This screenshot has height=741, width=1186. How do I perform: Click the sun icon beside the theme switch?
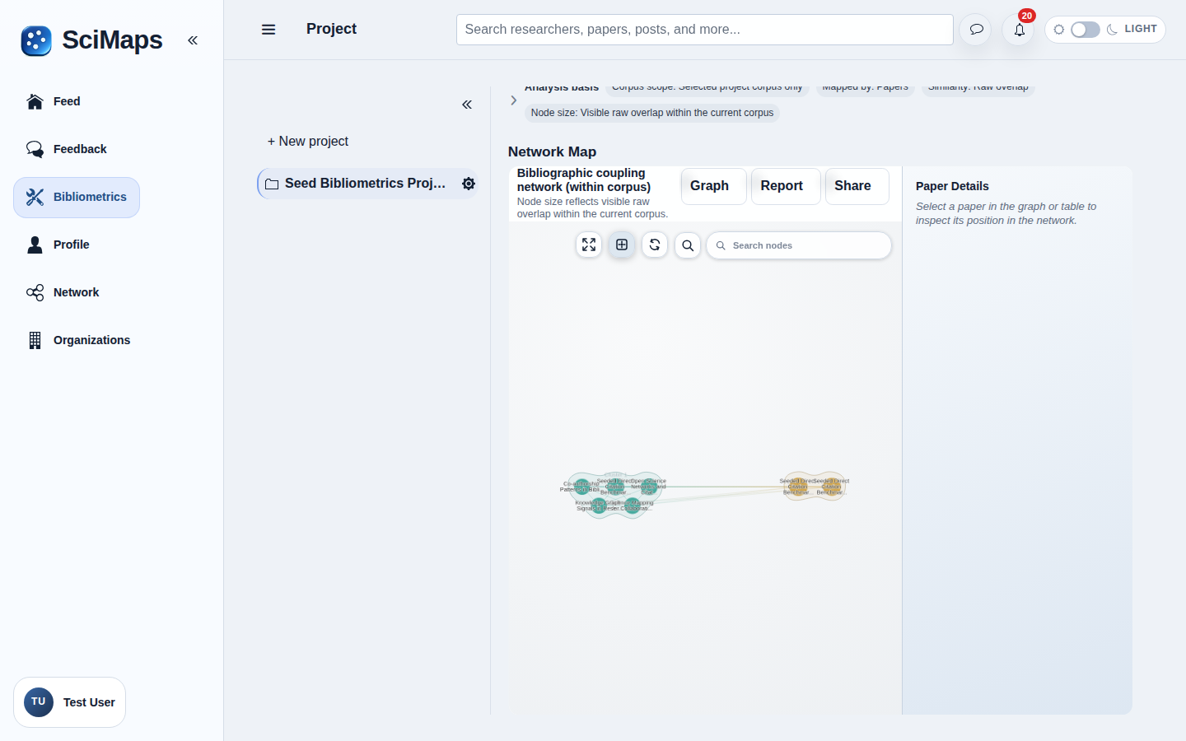tap(1059, 30)
